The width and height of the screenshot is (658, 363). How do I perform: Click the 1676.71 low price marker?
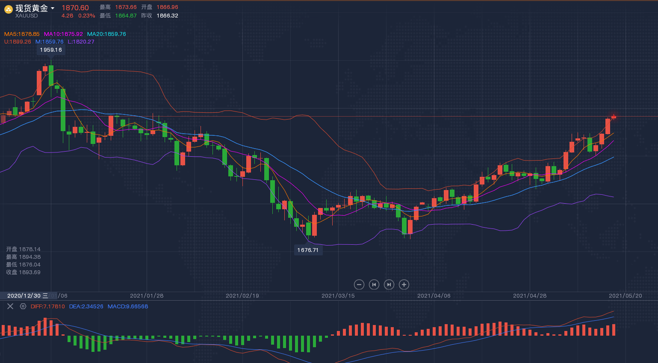(x=308, y=250)
